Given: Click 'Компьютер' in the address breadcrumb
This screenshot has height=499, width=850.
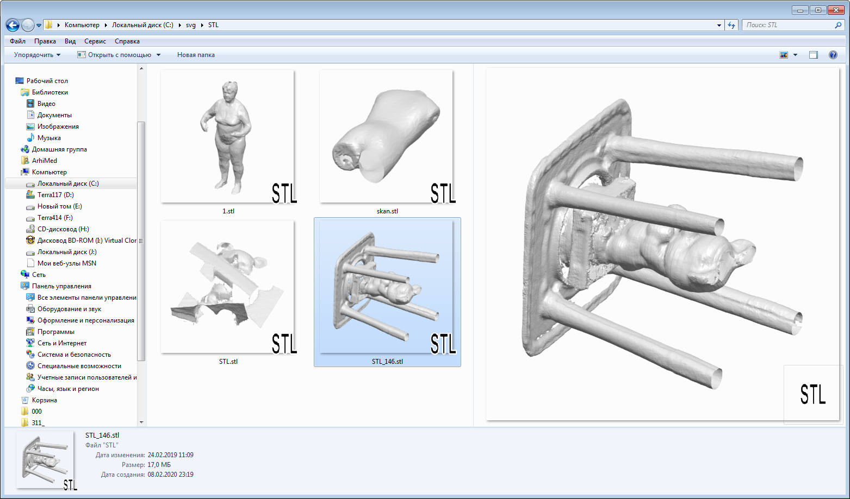Looking at the screenshot, I should coord(82,25).
